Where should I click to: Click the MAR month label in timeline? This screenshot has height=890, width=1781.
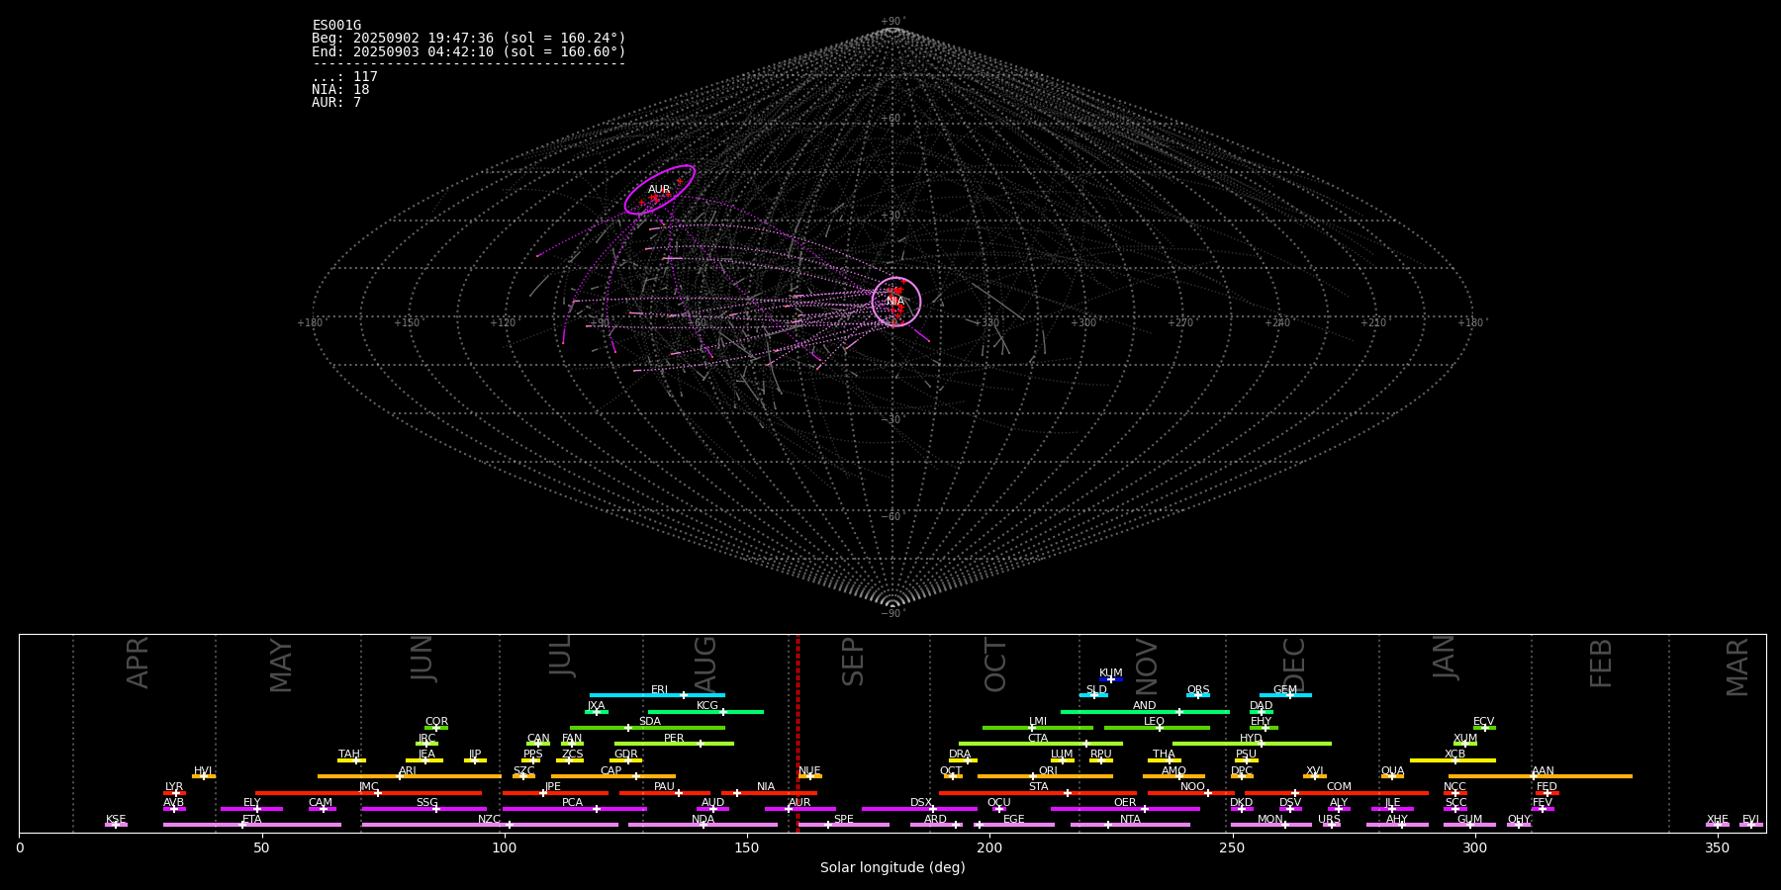(1738, 667)
